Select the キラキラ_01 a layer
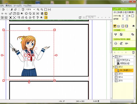137x104 pixels. 124,60
